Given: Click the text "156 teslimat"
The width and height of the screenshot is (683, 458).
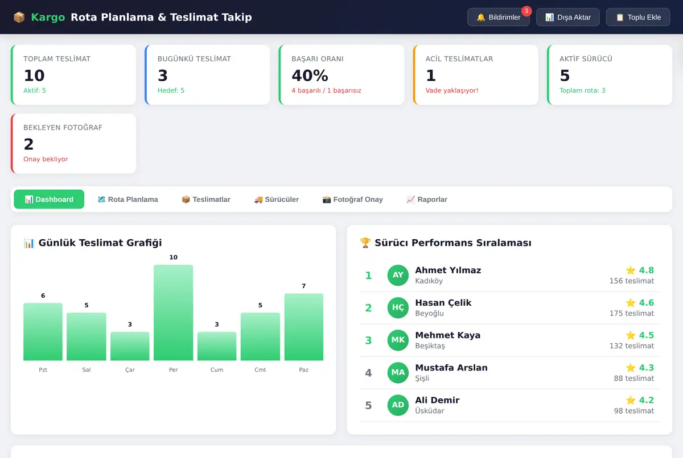Looking at the screenshot, I should click(x=632, y=281).
